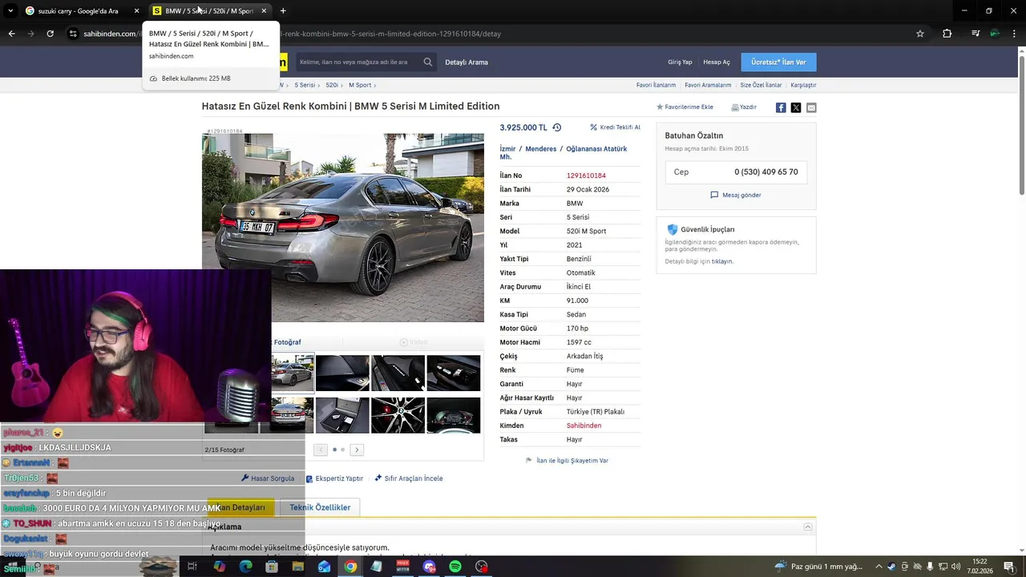1026x577 pixels.
Task: Click the weather widget in taskbar
Action: pyautogui.click(x=819, y=567)
